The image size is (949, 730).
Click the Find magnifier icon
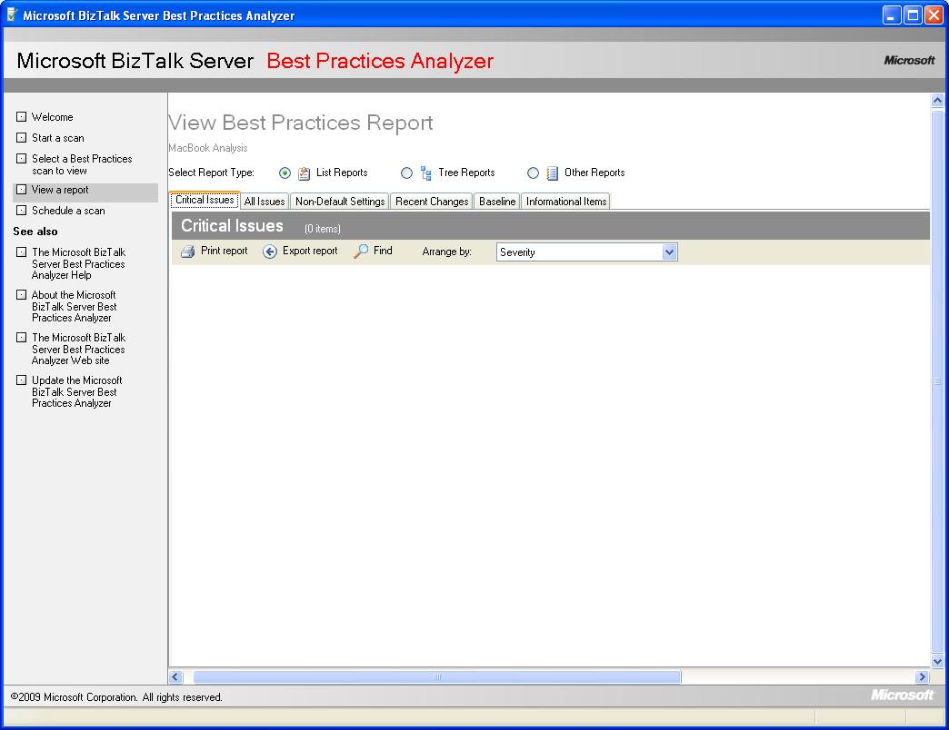[361, 251]
